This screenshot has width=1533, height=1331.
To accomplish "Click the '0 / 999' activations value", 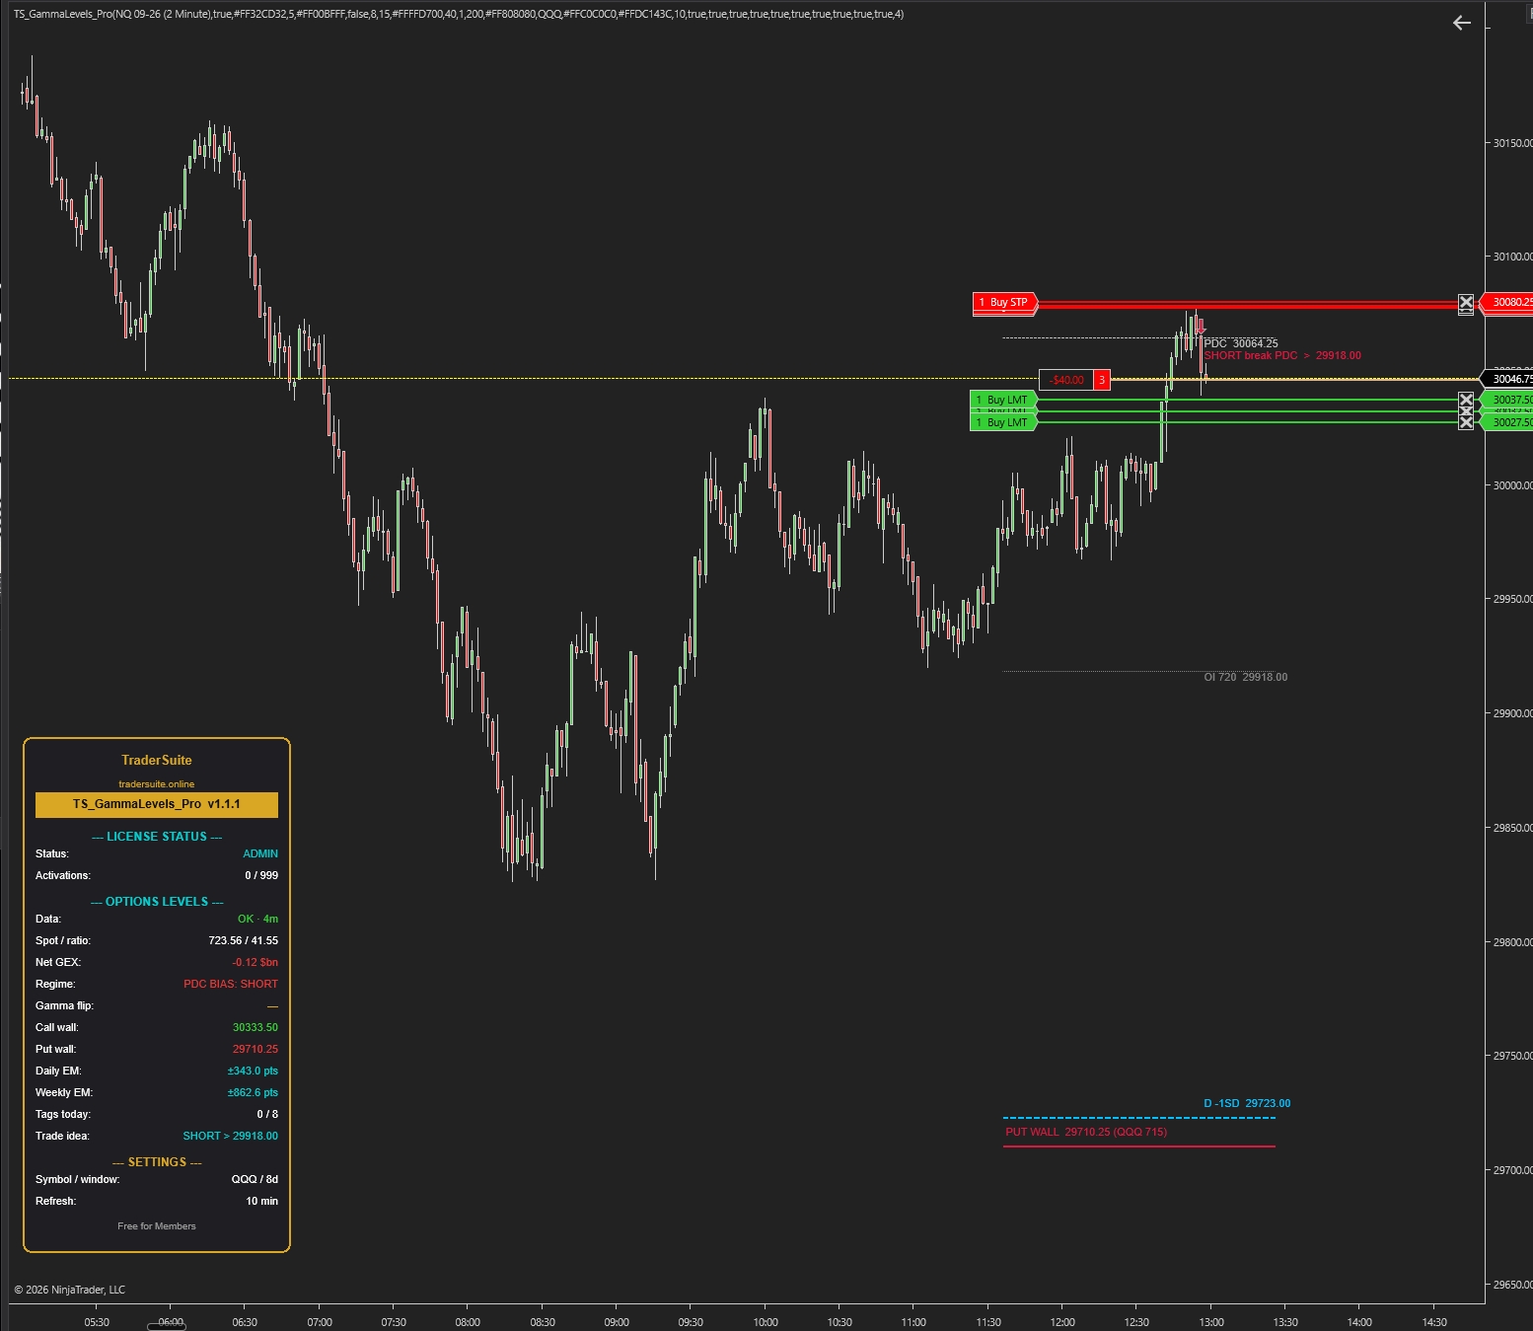I will coord(261,875).
